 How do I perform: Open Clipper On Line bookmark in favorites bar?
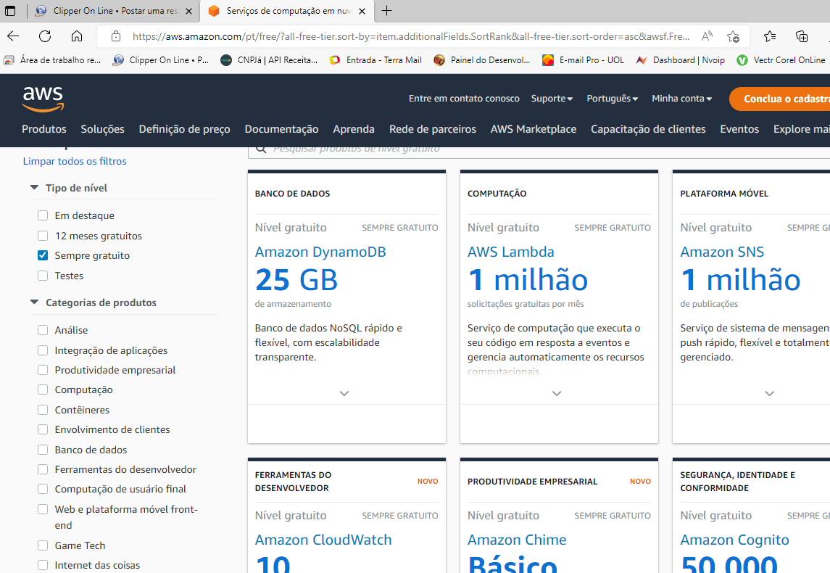161,60
